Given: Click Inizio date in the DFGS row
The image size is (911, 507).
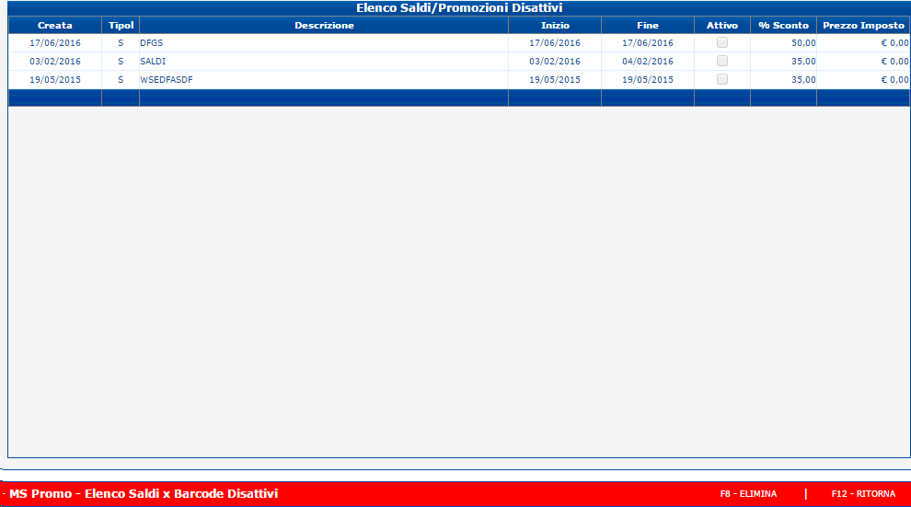Looking at the screenshot, I should tap(555, 43).
